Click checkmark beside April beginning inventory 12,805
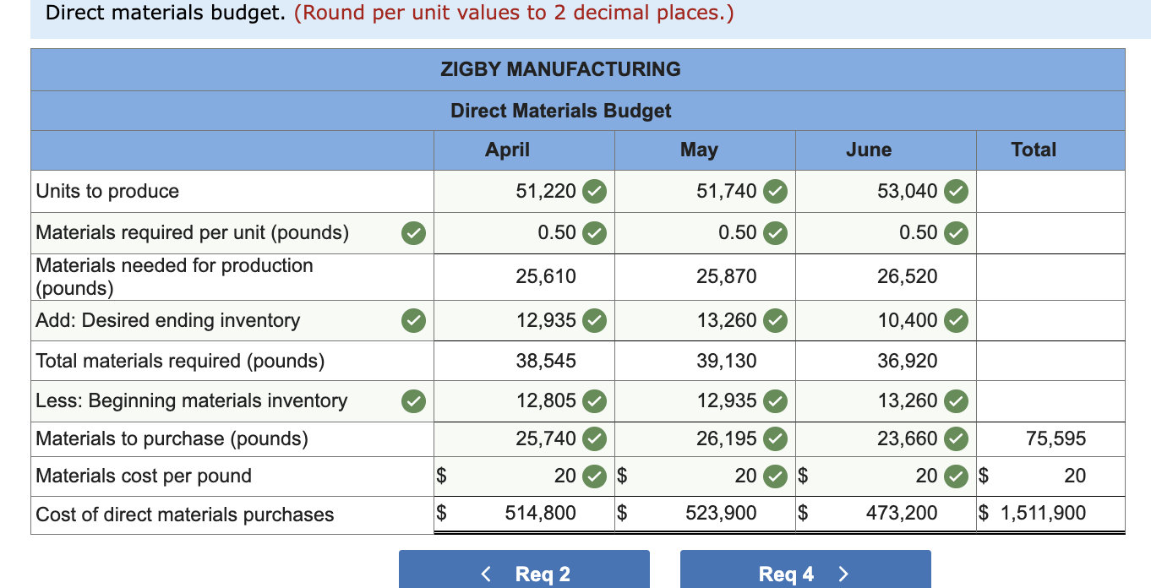 (x=595, y=400)
